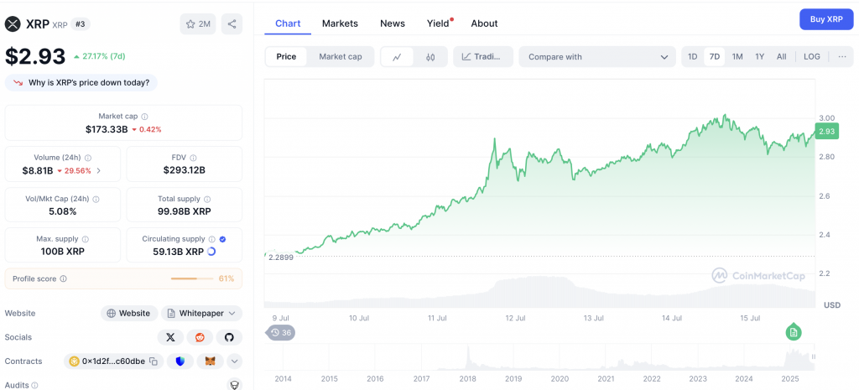Set chart range to 1M
This screenshot has height=390, width=859.
pos(737,57)
